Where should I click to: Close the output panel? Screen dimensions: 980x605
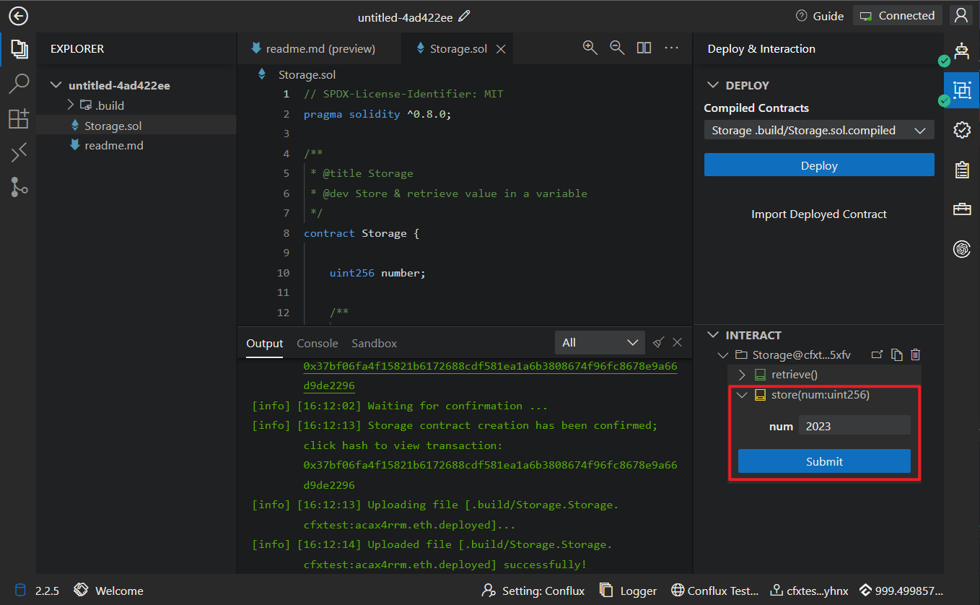pyautogui.click(x=678, y=342)
